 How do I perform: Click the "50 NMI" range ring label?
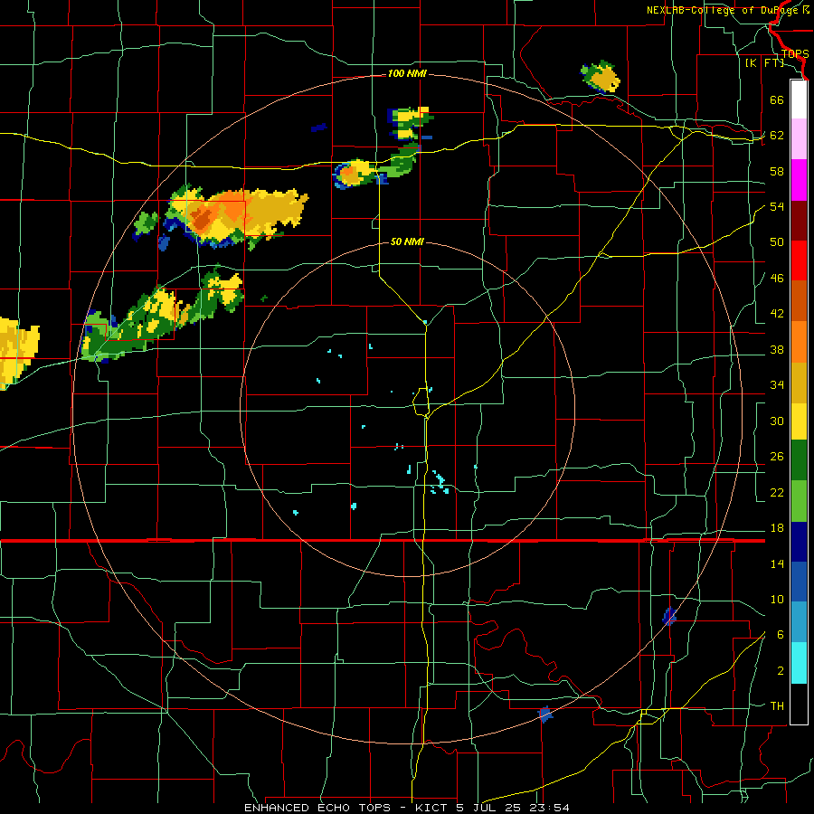pos(407,241)
